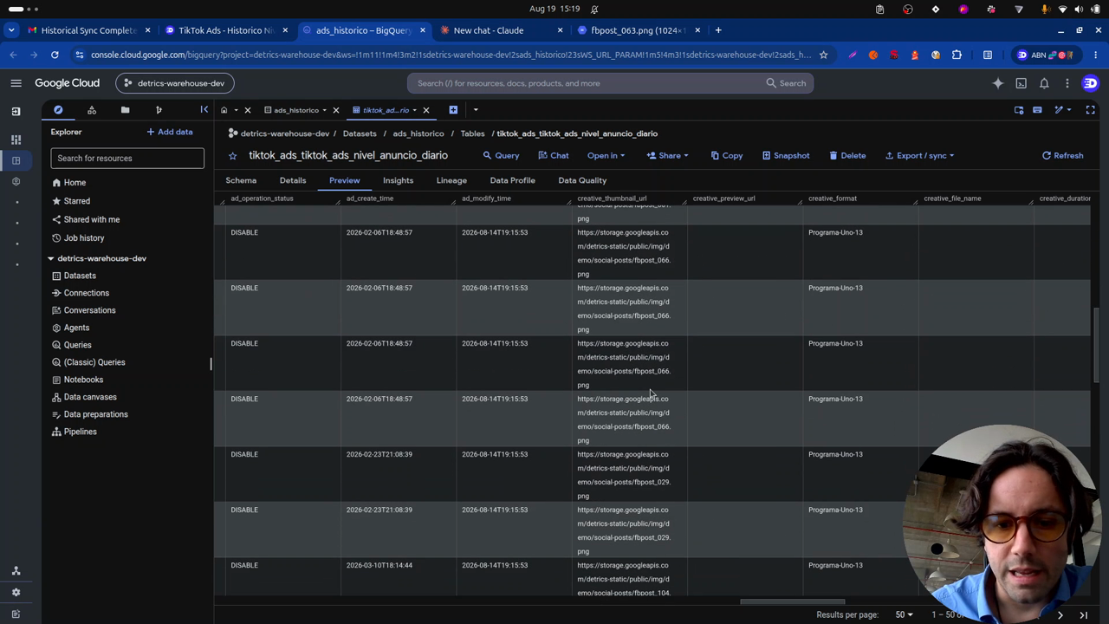1109x624 pixels.
Task: Click Datasets in the breadcrumb
Action: click(360, 133)
